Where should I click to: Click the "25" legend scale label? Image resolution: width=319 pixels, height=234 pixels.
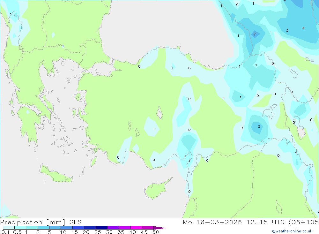pos(98,232)
